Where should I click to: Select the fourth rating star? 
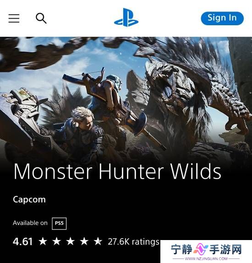[x=84, y=241]
